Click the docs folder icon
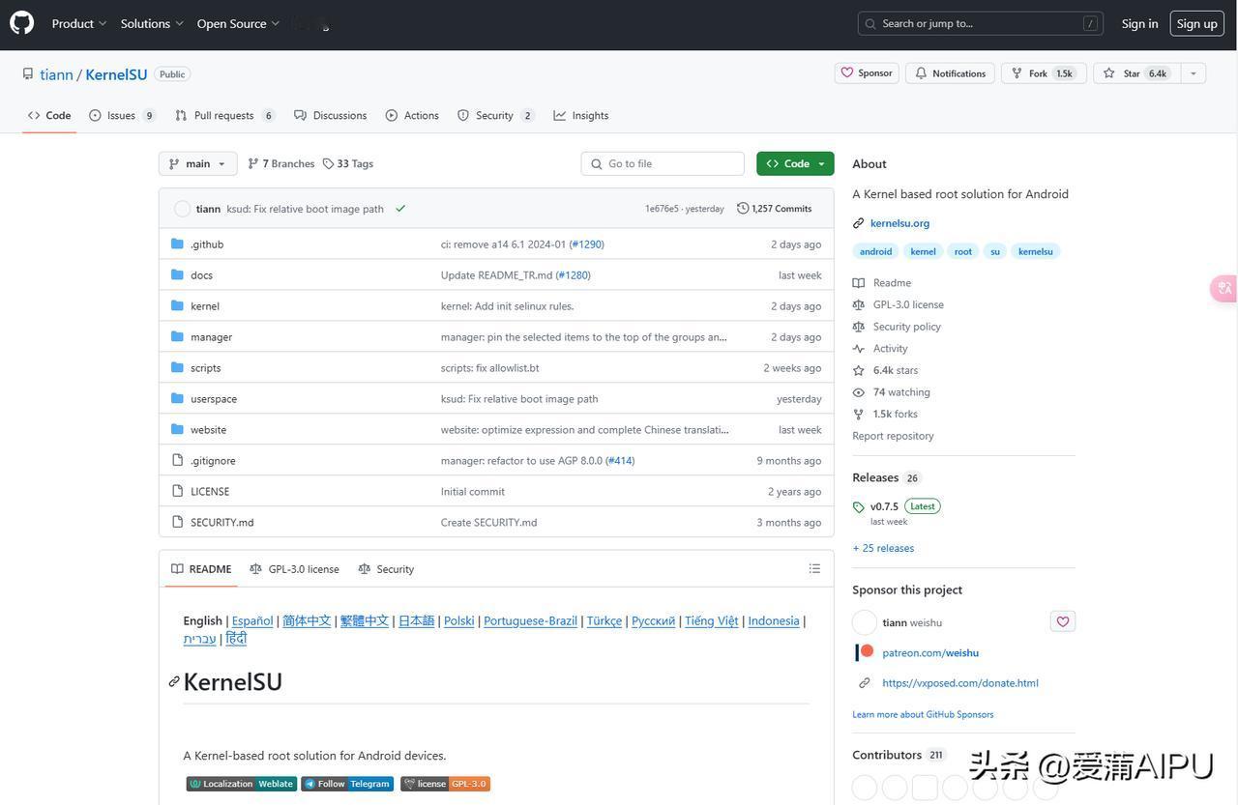 (x=177, y=274)
